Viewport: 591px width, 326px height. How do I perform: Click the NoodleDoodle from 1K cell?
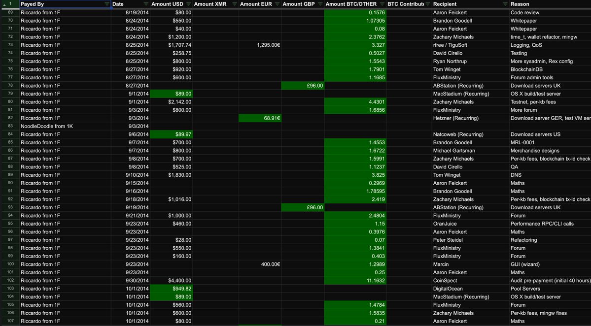[x=65, y=126]
